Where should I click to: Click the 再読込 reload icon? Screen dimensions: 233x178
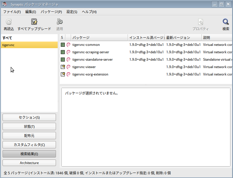point(9,22)
